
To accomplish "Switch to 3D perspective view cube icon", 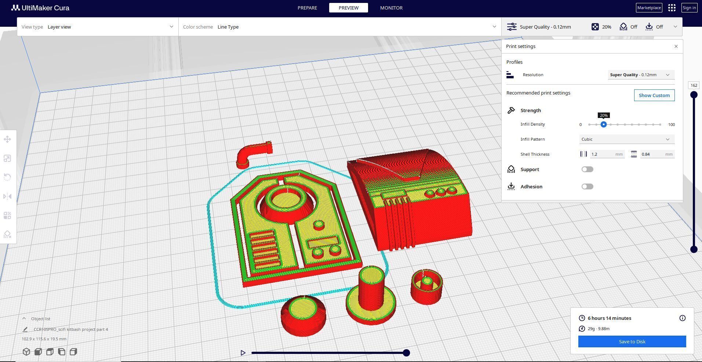I will click(x=26, y=352).
